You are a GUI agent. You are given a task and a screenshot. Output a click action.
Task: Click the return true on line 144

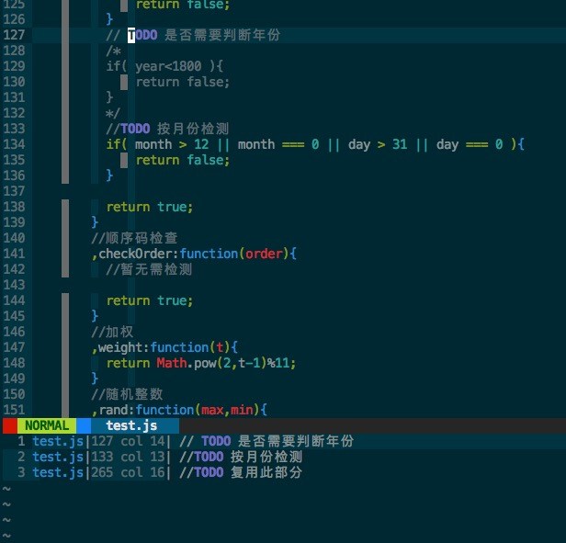tap(150, 300)
